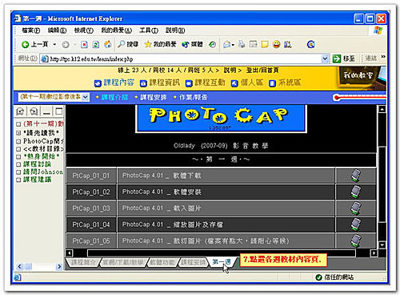Image resolution: width=400 pixels, height=295 pixels.
Task: Open 系統區 section in banner
Action: pyautogui.click(x=285, y=83)
